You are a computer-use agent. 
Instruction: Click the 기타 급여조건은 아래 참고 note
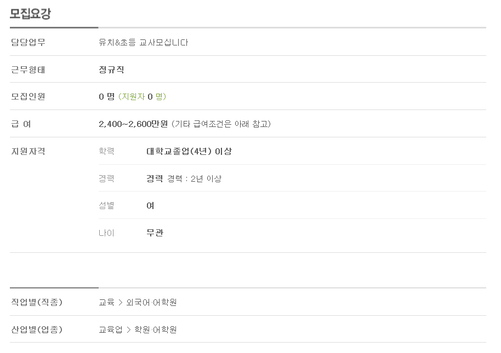[221, 124]
